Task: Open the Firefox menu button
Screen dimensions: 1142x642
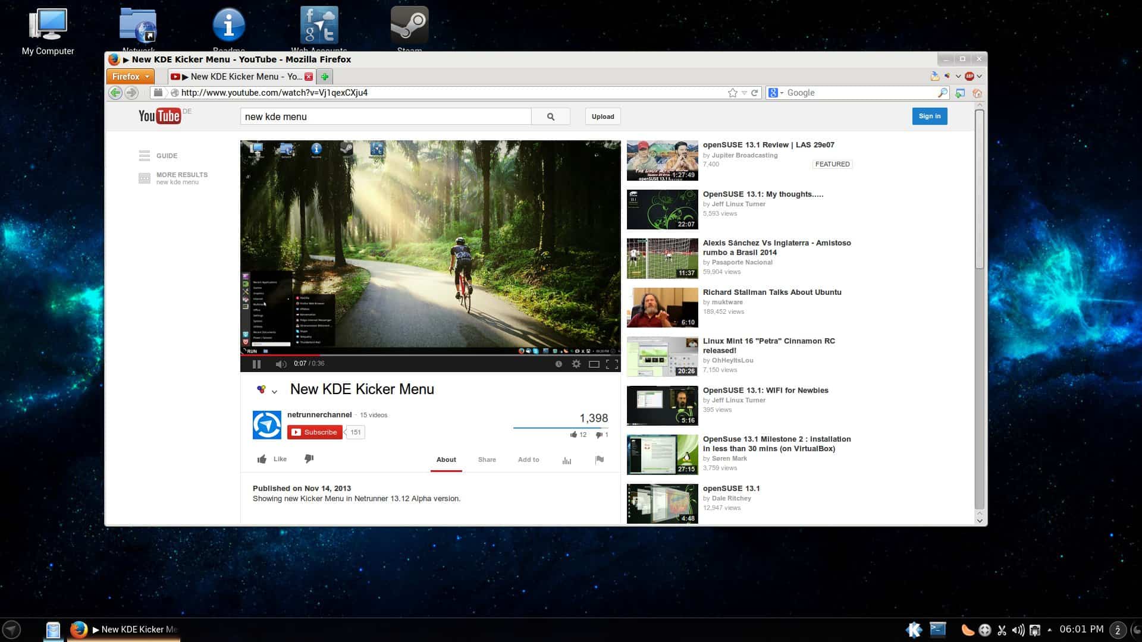Action: click(130, 76)
